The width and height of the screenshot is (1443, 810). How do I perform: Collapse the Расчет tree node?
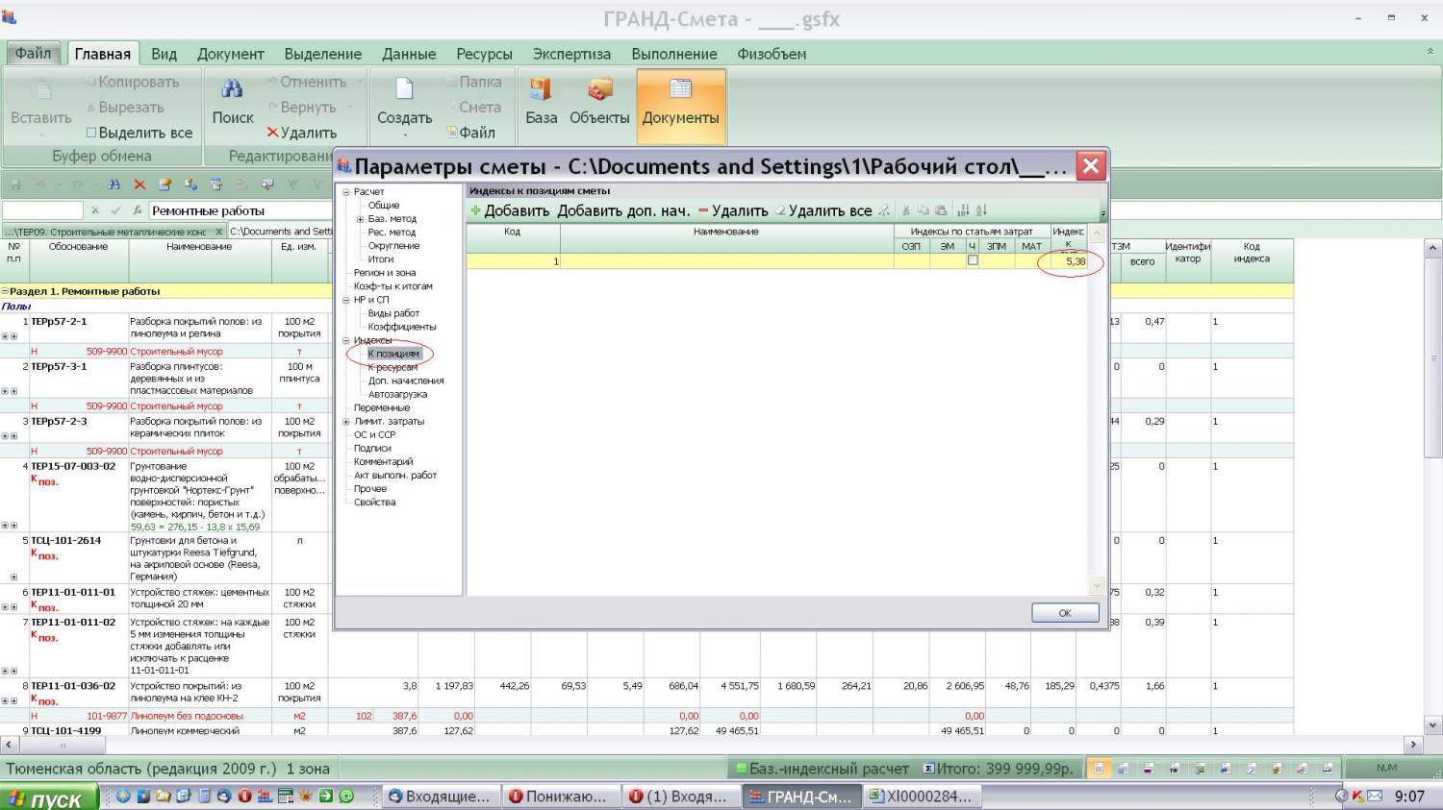tap(346, 192)
